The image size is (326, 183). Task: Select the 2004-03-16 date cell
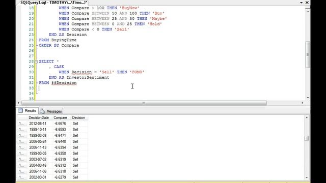(x=38, y=165)
